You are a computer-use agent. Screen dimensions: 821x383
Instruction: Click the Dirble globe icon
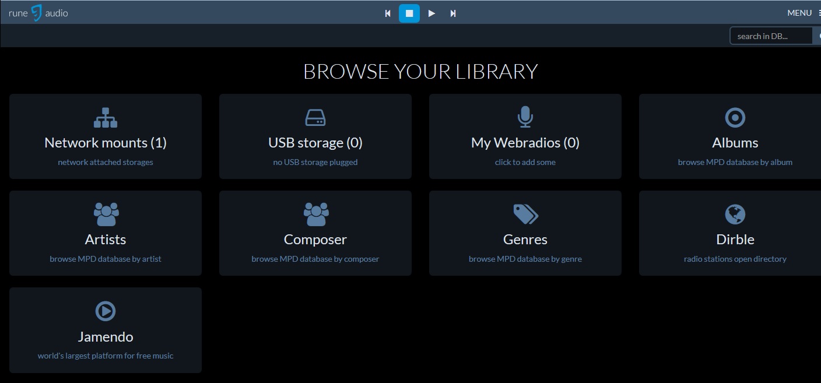click(735, 215)
